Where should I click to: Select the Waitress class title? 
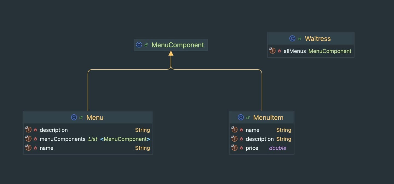coord(317,38)
